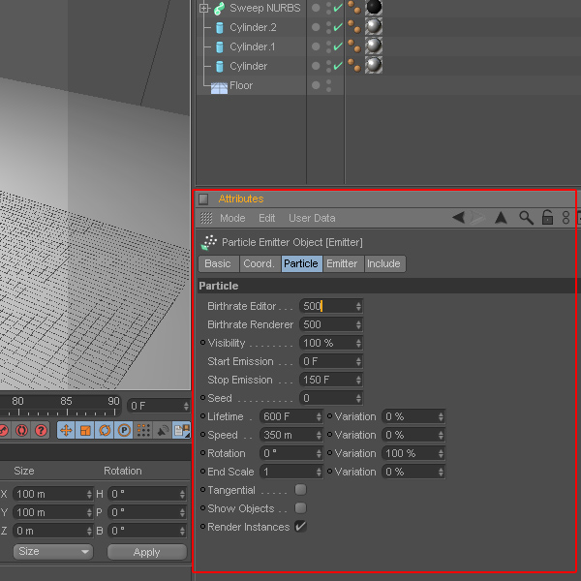
Task: Open the Size dropdown in Coordinates
Action: point(53,552)
